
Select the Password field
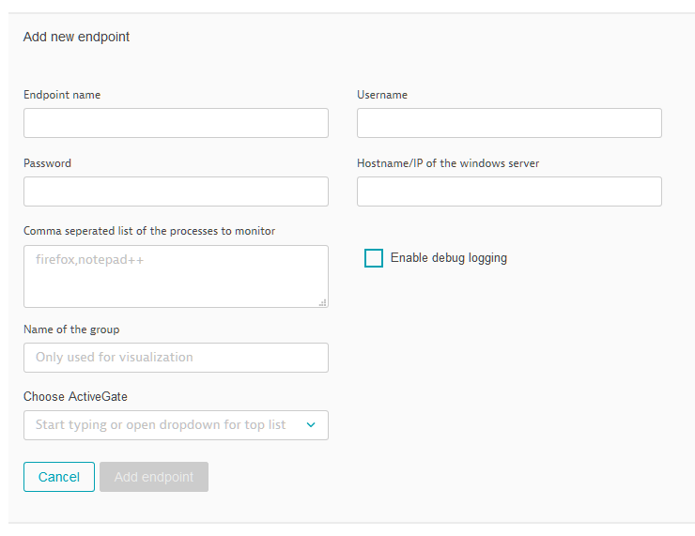click(x=176, y=191)
